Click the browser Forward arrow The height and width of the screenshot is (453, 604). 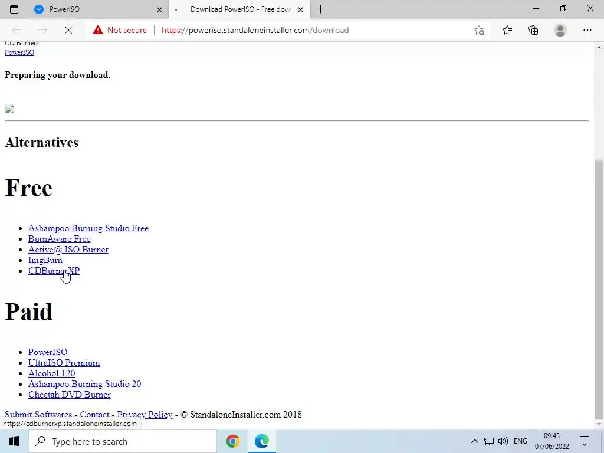click(x=42, y=30)
